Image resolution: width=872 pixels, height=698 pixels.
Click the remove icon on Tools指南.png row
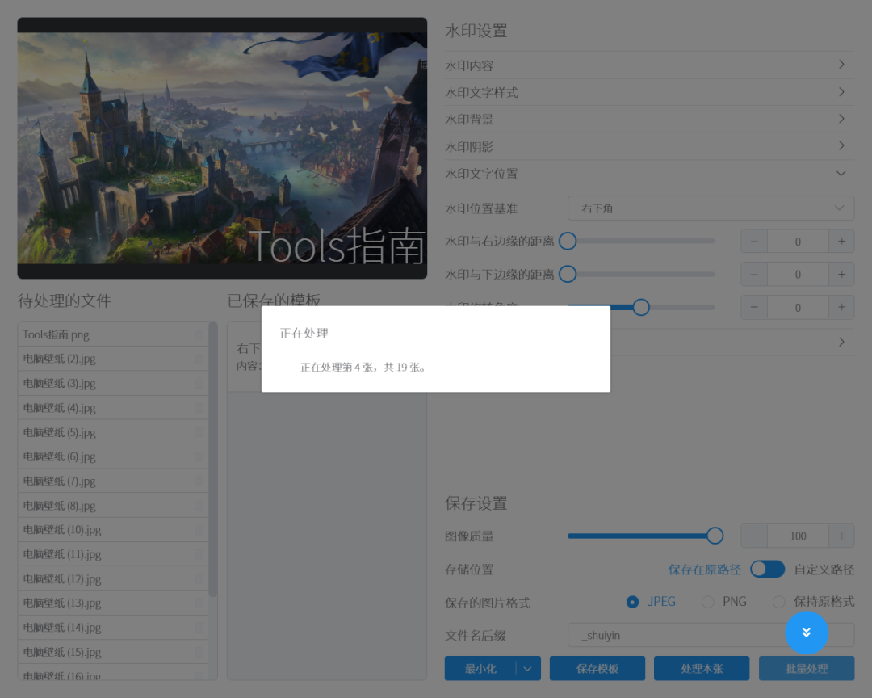coord(199,334)
